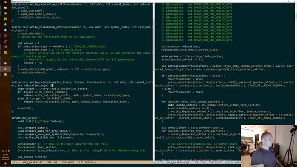
Task: Click the left pane vertical scrollbar
Action: tap(154, 82)
